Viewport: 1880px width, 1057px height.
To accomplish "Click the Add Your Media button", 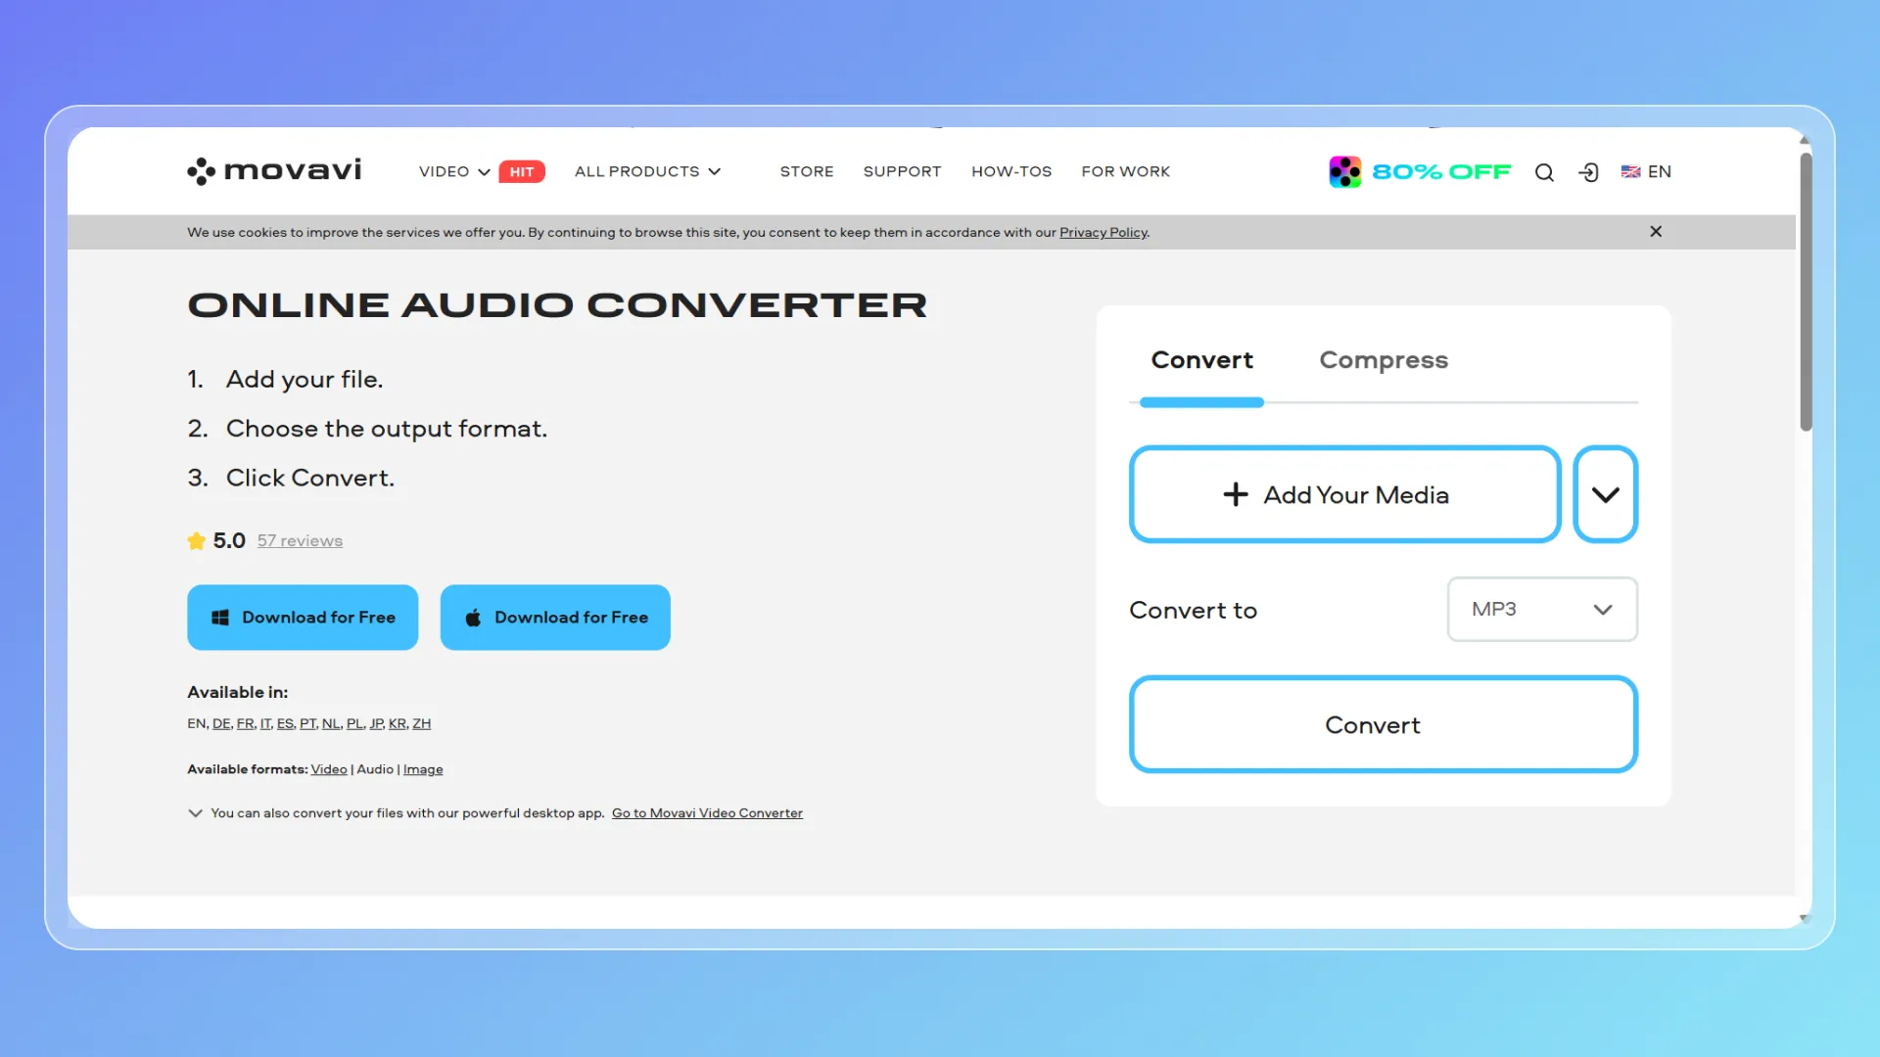I will [1344, 494].
